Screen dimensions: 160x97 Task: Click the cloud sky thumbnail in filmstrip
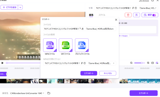144,81
